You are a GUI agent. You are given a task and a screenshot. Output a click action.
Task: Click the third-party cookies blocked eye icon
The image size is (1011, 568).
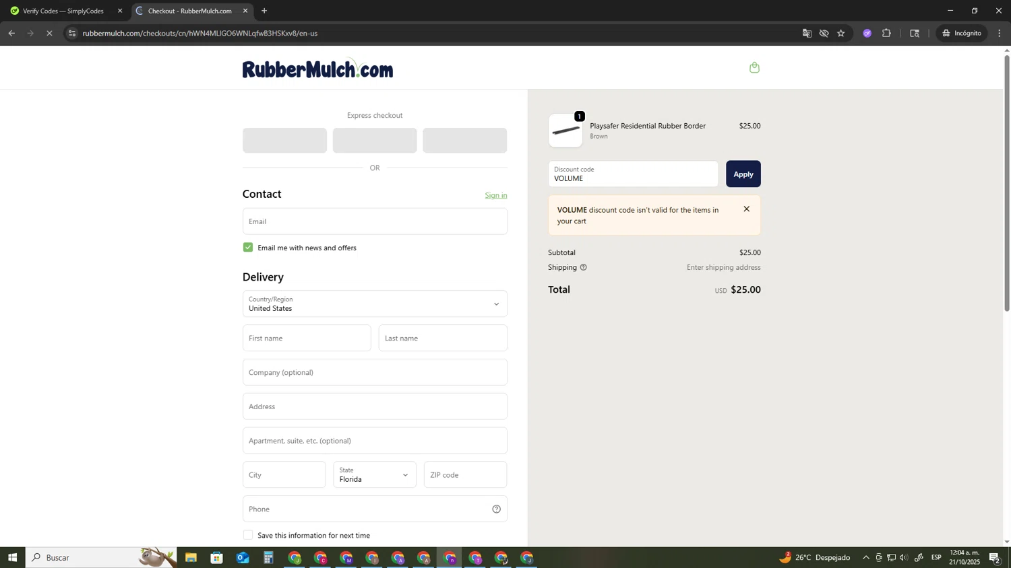(x=824, y=33)
